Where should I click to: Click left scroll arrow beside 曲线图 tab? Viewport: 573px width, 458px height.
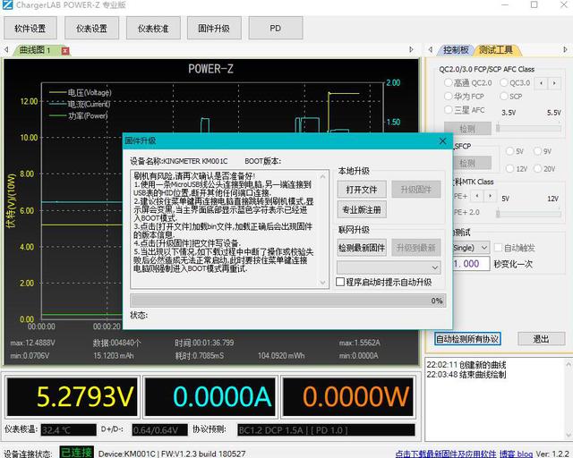(x=6, y=50)
